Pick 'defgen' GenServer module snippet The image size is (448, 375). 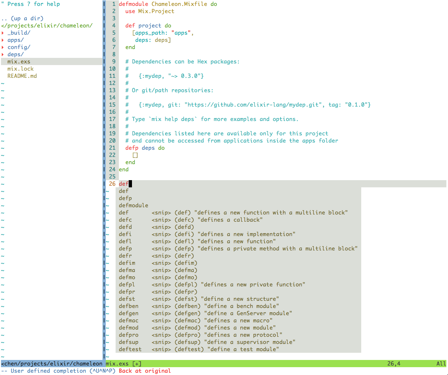238,313
